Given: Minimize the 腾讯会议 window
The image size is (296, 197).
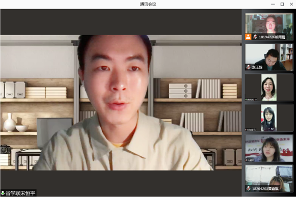Looking at the screenshot, I should point(273,4).
